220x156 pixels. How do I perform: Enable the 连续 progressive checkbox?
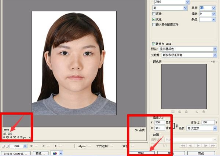coord(154,14)
